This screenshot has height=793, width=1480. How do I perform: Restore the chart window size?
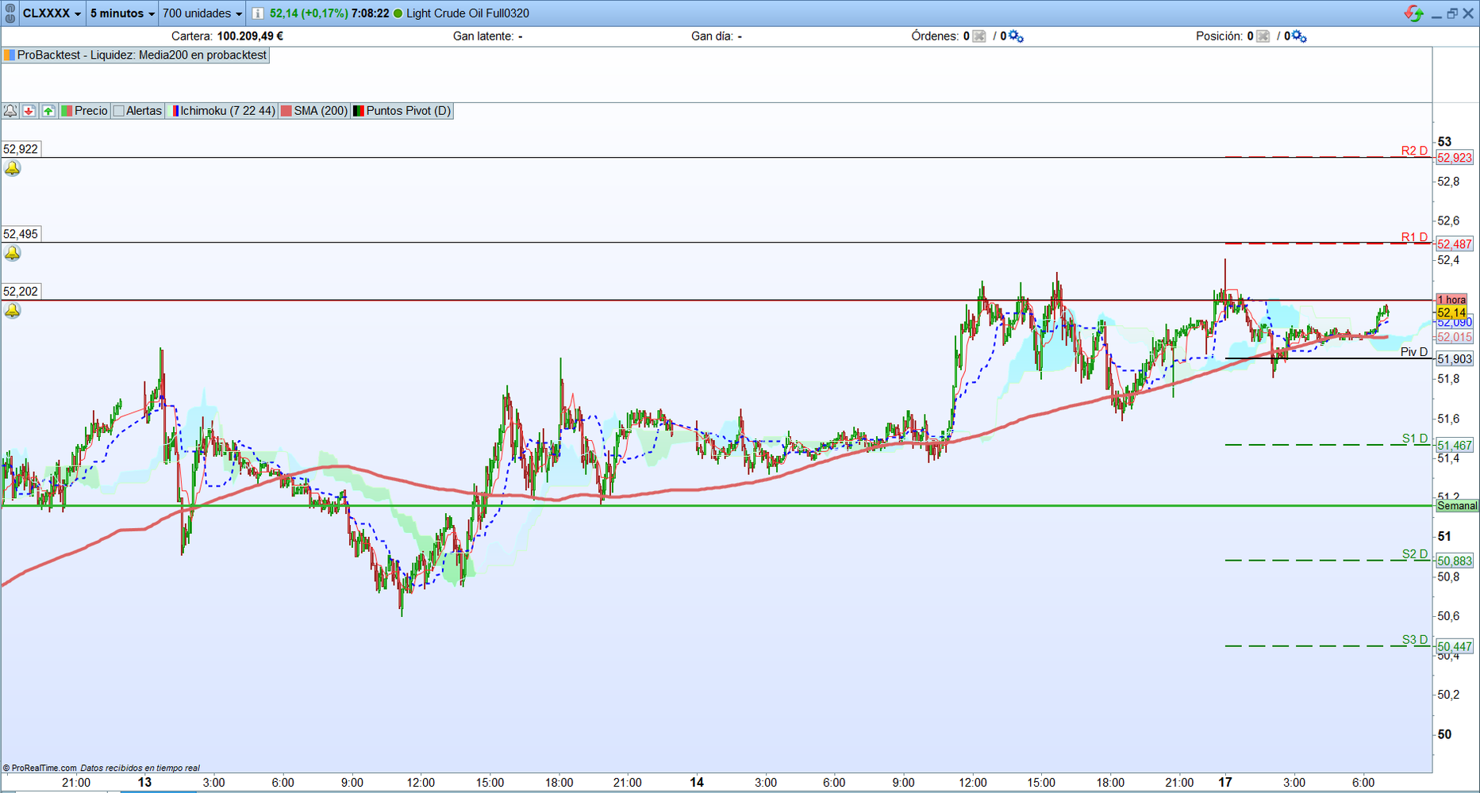(1452, 13)
